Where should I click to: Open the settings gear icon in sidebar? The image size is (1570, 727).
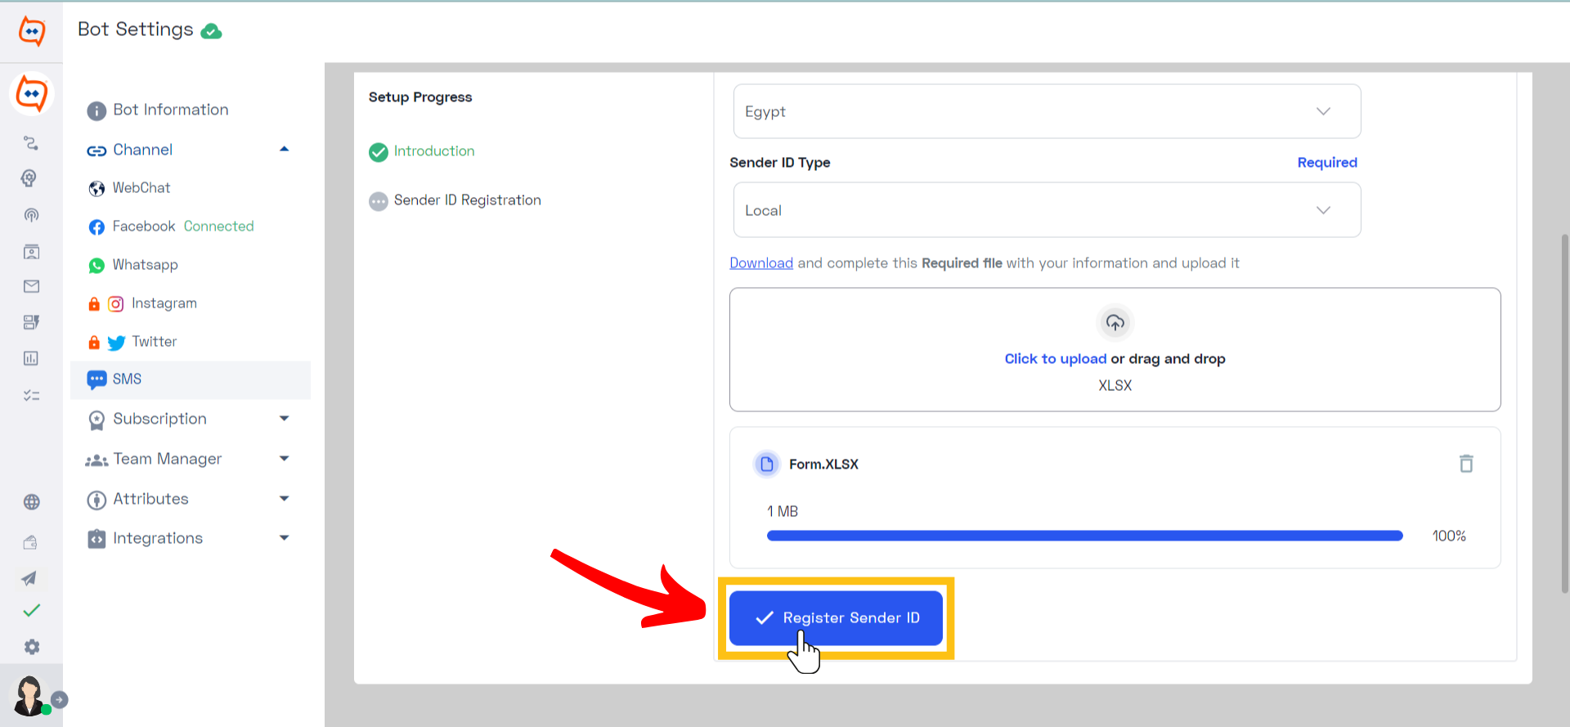[x=31, y=647]
